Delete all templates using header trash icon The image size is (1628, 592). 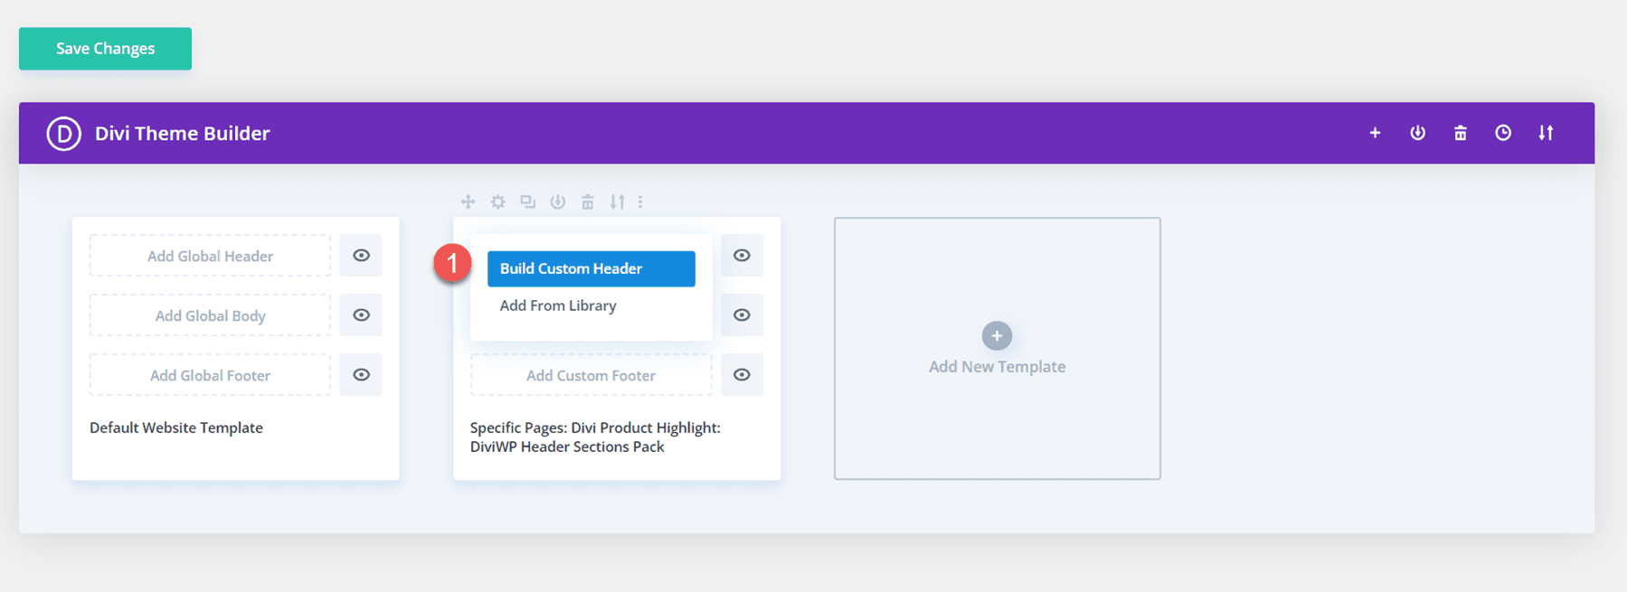coord(1460,133)
